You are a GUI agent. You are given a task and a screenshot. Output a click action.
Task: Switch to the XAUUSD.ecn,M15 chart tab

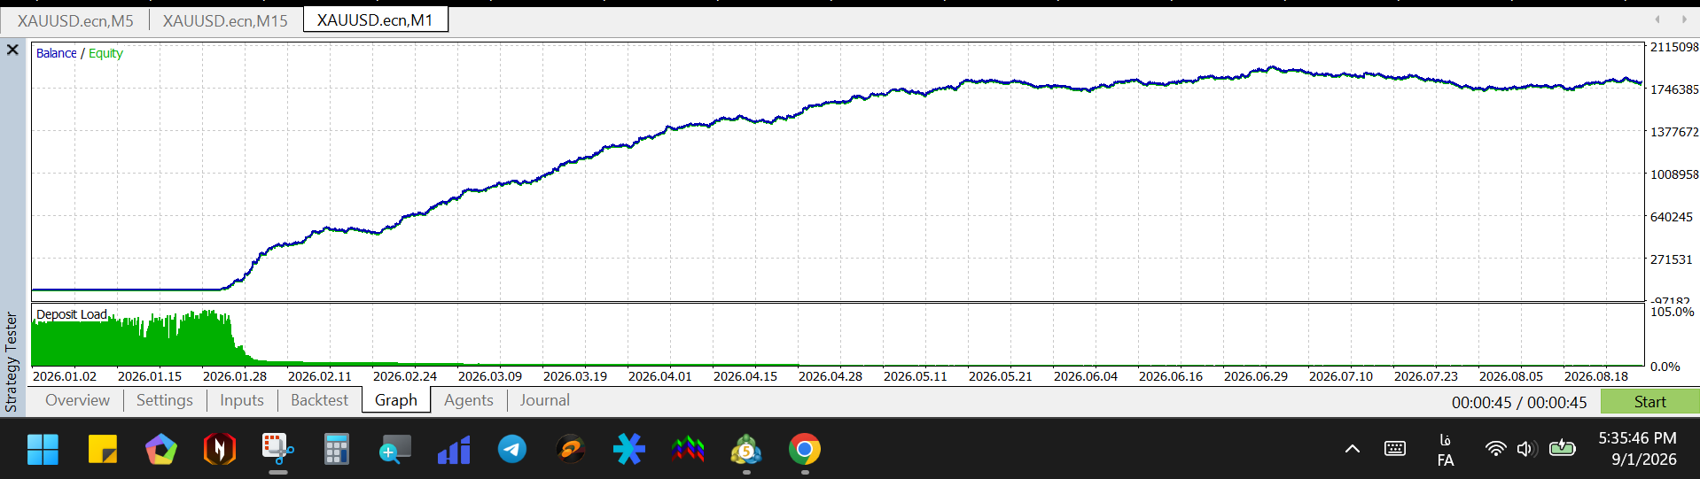click(225, 20)
